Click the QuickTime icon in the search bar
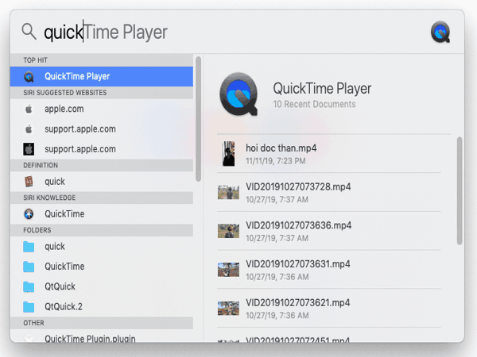 [x=440, y=32]
